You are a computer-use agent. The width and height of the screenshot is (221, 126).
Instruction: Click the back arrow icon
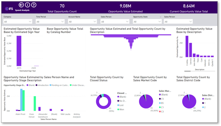click(x=21, y=5)
